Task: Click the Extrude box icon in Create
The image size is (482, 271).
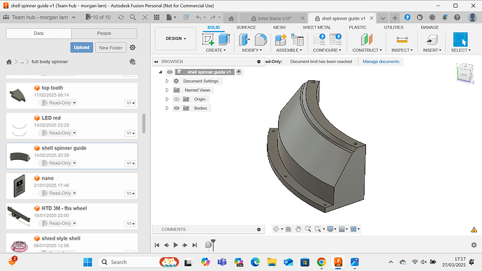Action: 224,40
